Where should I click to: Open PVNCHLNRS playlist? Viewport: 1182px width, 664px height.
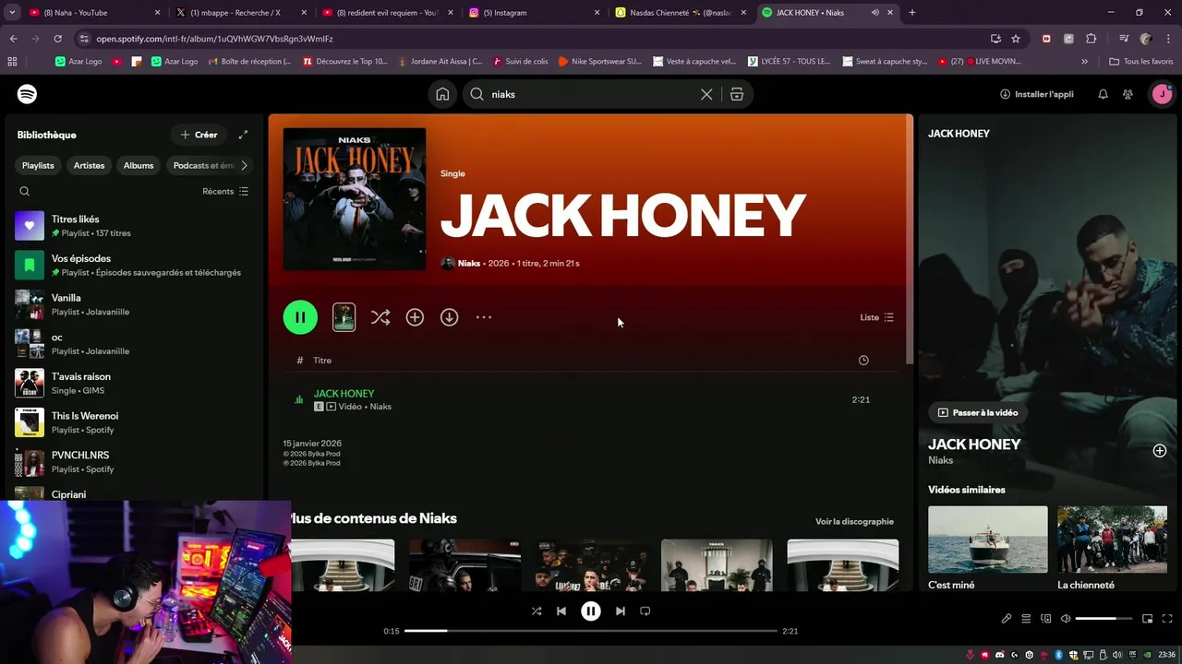tap(132, 462)
